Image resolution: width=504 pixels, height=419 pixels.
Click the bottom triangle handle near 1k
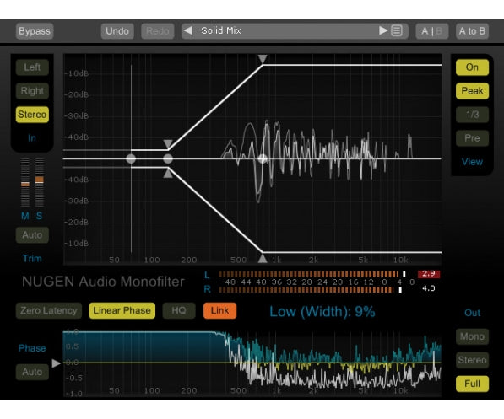263,259
